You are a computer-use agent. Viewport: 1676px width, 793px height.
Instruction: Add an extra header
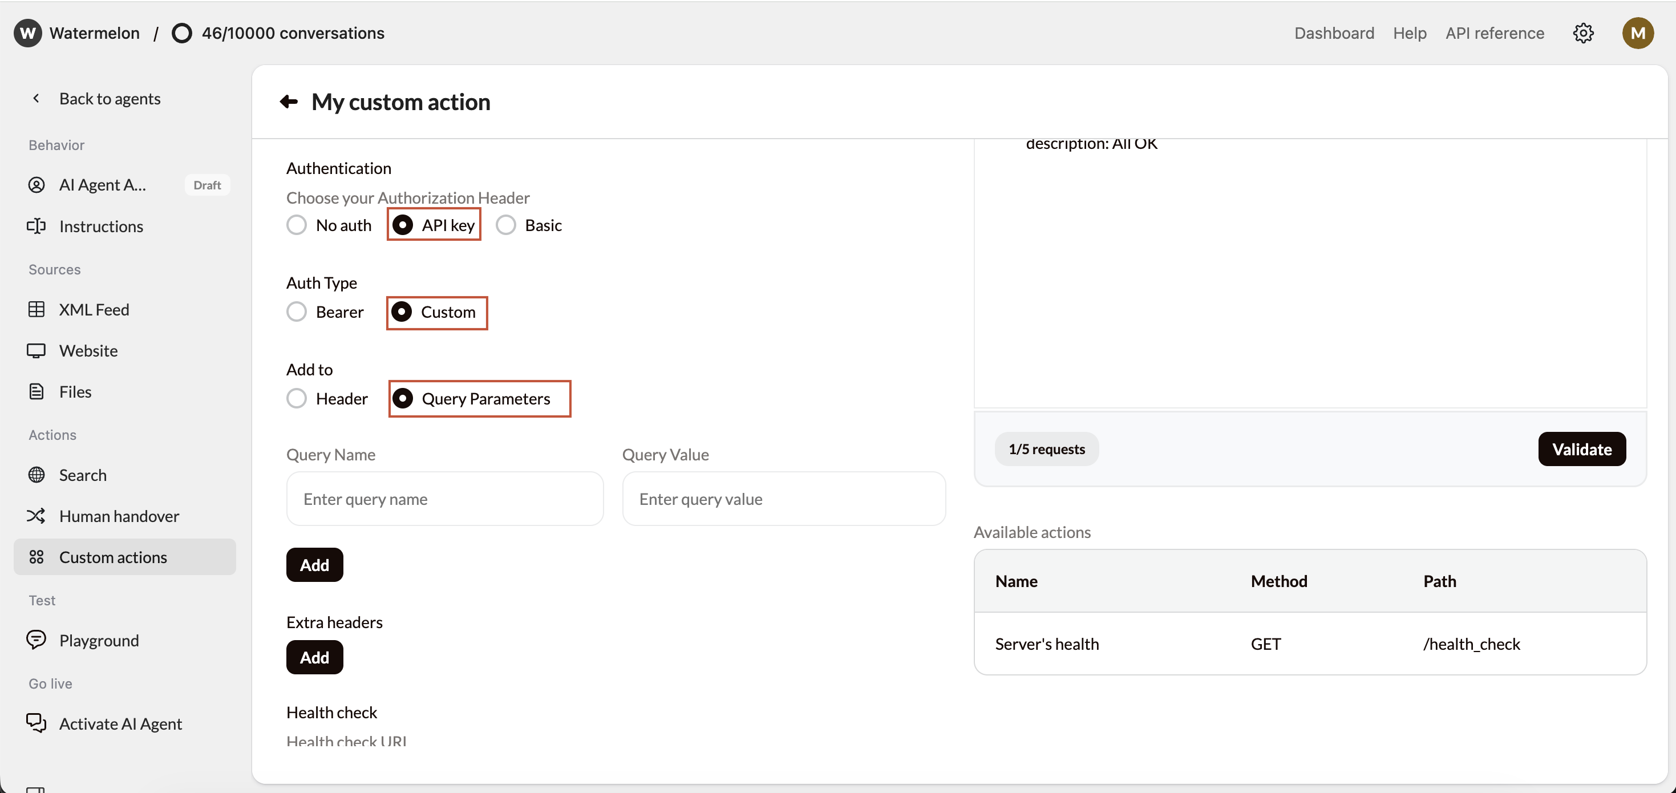[x=314, y=657]
